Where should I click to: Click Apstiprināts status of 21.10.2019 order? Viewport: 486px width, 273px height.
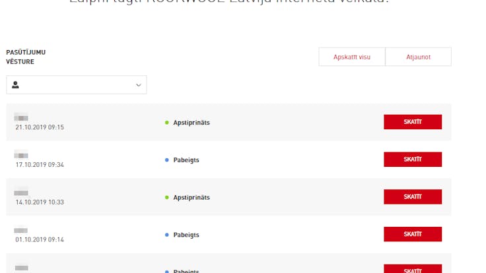(191, 123)
